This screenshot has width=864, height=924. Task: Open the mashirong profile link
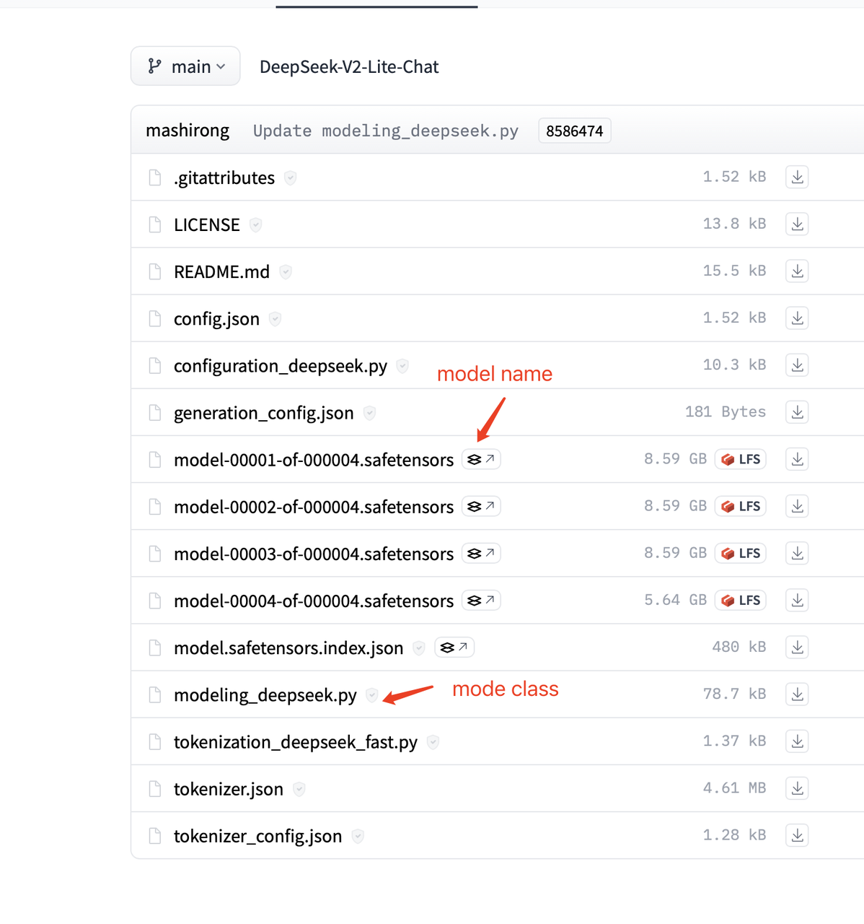tap(188, 131)
